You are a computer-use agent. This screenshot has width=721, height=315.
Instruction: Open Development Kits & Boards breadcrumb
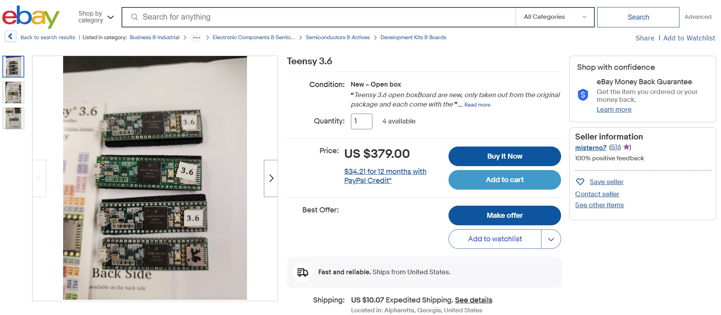click(413, 38)
